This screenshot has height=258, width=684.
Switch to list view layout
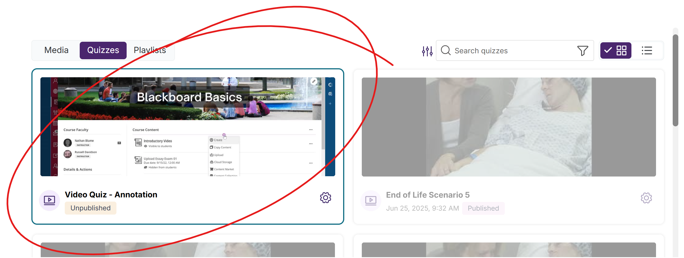[x=647, y=50]
